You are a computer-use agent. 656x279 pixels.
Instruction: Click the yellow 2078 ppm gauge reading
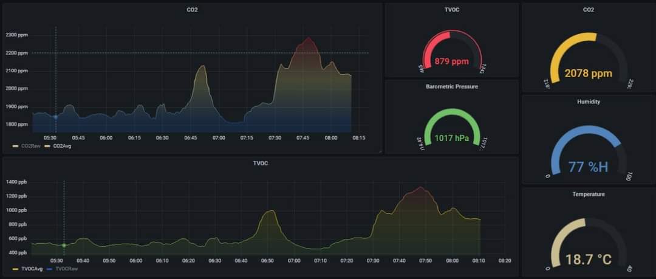click(588, 74)
